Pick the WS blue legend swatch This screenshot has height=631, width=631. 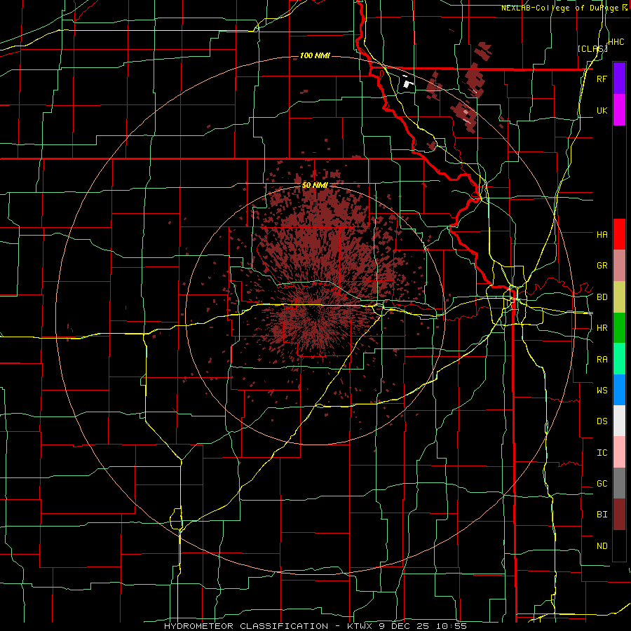click(x=619, y=390)
